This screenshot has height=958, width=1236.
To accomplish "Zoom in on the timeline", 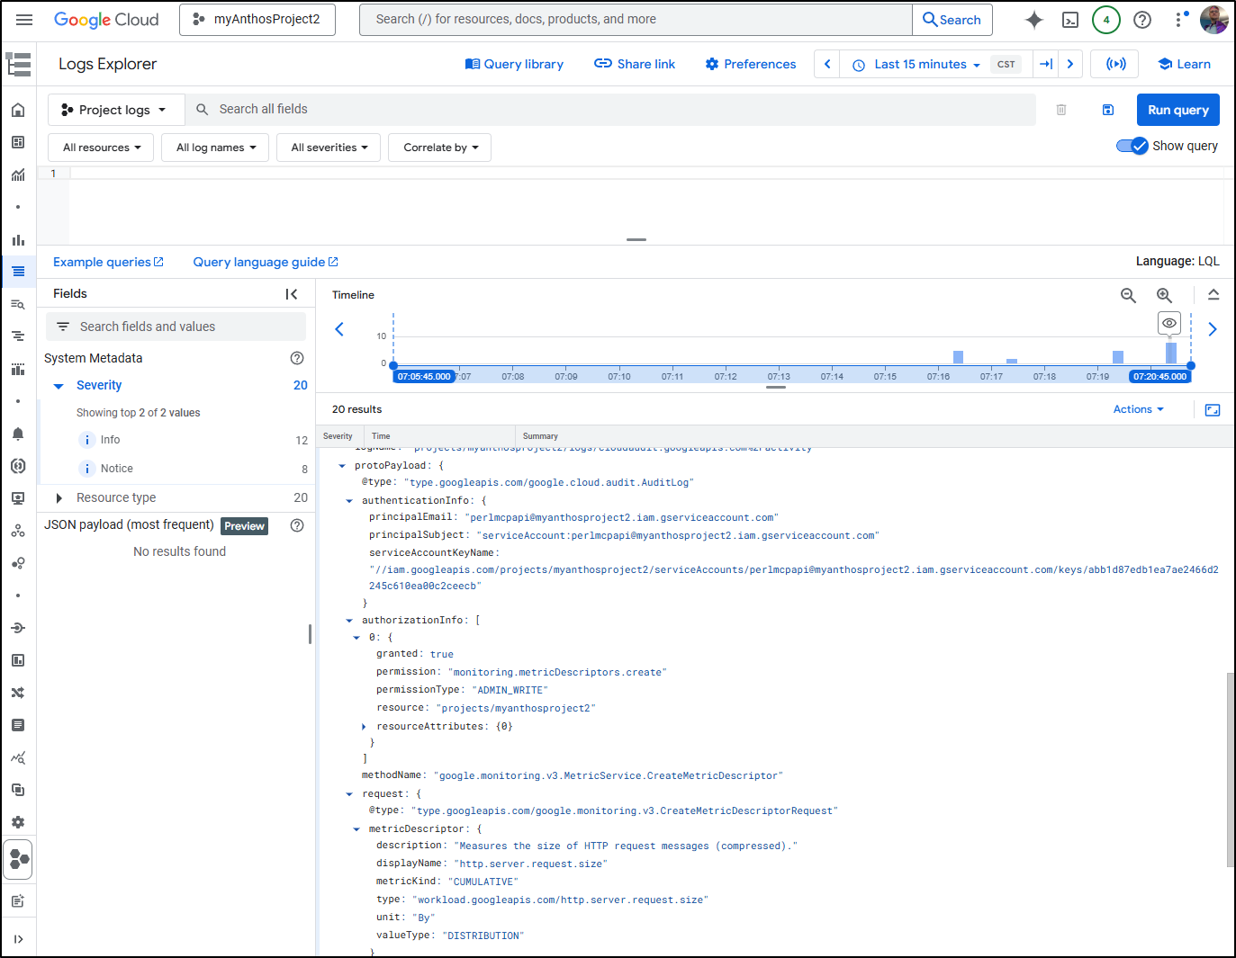I will coord(1164,295).
